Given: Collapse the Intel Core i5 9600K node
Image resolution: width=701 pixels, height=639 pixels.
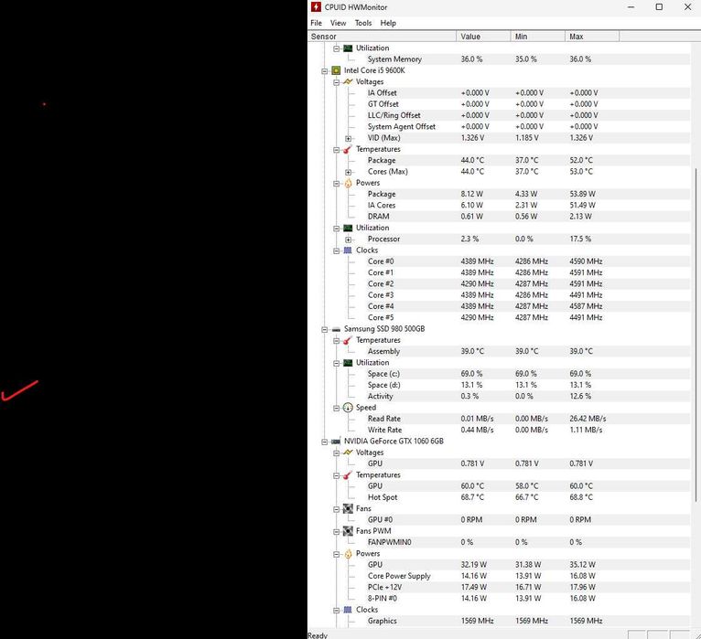Looking at the screenshot, I should [x=325, y=71].
